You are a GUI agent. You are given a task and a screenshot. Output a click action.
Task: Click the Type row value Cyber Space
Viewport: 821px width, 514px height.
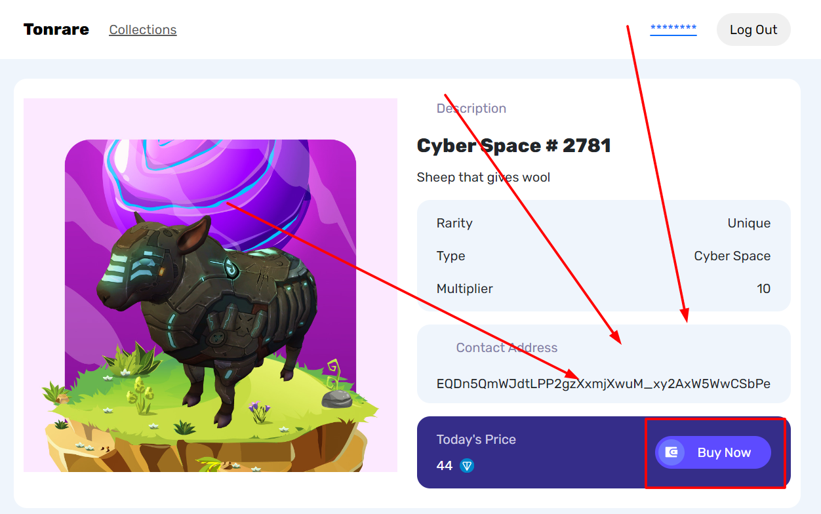732,256
